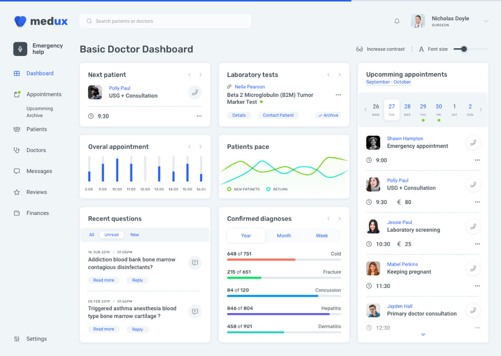Toggle NEW PATINETS series in Patients pace
501x356 pixels.
[243, 189]
